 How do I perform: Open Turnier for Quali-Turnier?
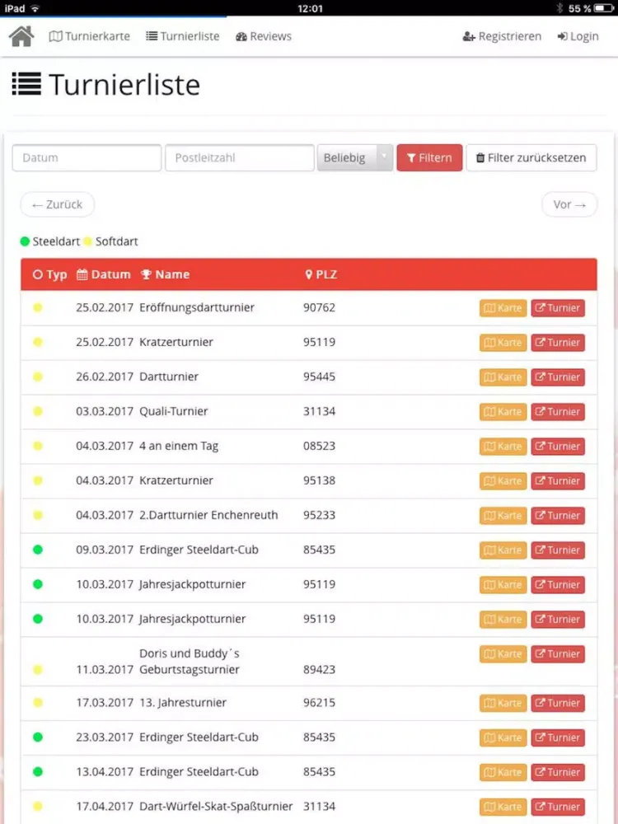click(558, 412)
